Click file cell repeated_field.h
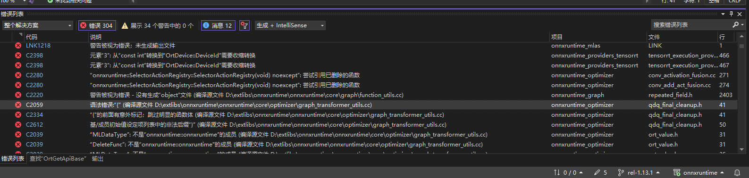The width and height of the screenshot is (749, 178). [671, 95]
